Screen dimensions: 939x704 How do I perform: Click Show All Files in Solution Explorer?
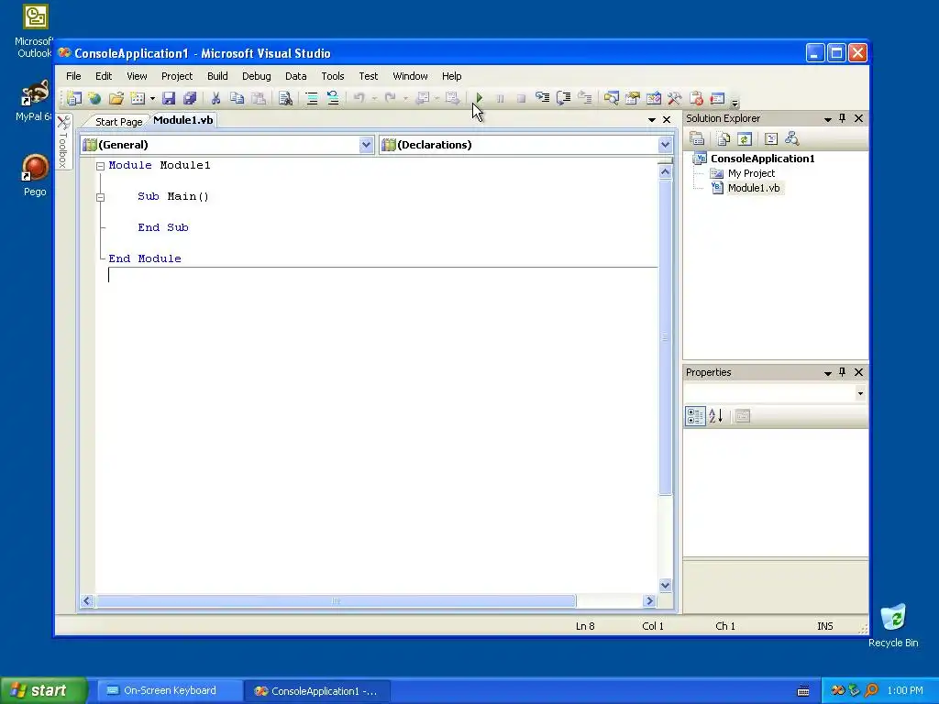(723, 139)
